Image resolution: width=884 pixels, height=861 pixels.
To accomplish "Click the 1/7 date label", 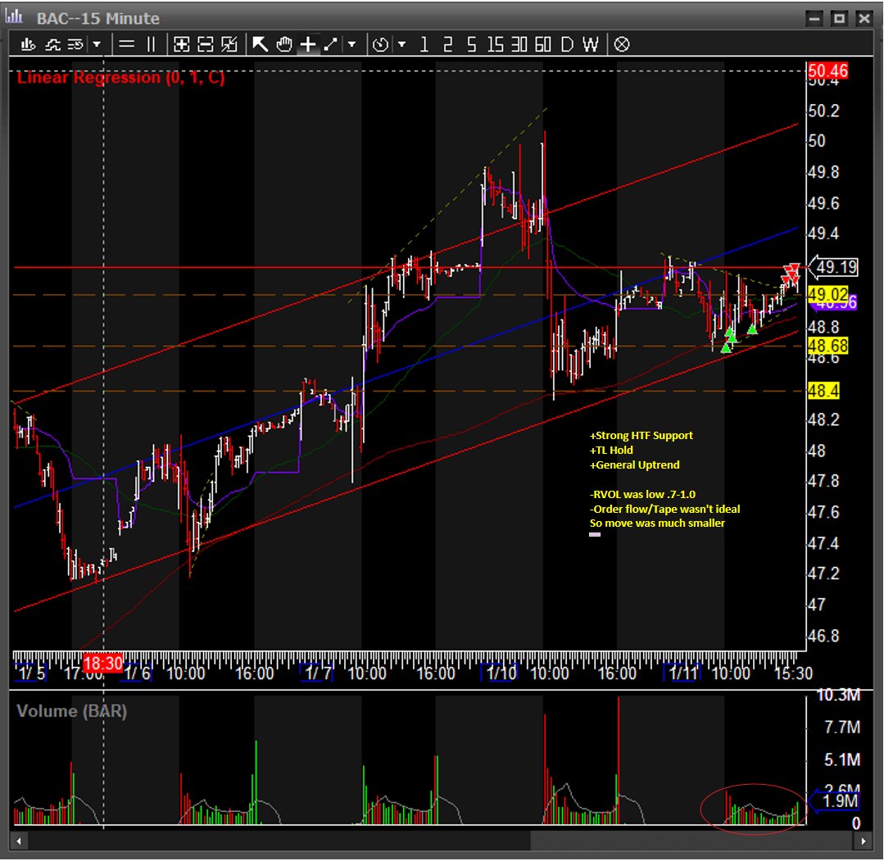I will (318, 673).
